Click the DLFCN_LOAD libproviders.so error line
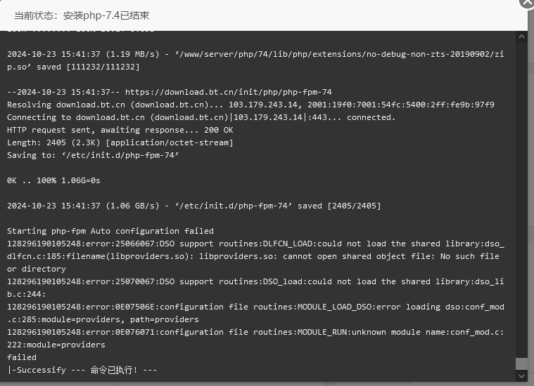The width and height of the screenshot is (534, 386). (255, 256)
